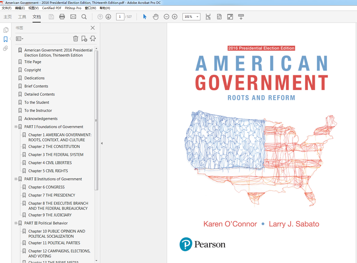Send file by email envelope icon
357x263 pixels.
pos(73,17)
